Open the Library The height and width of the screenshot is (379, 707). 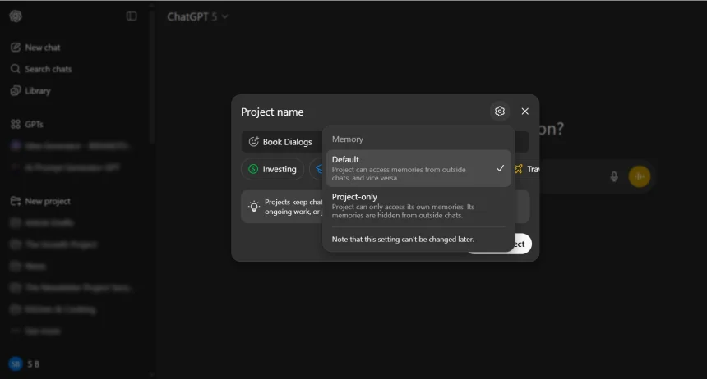(x=30, y=90)
